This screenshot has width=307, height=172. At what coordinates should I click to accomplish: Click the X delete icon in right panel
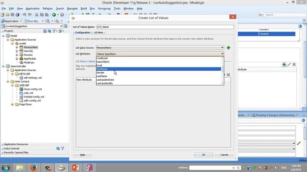pyautogui.click(x=294, y=64)
